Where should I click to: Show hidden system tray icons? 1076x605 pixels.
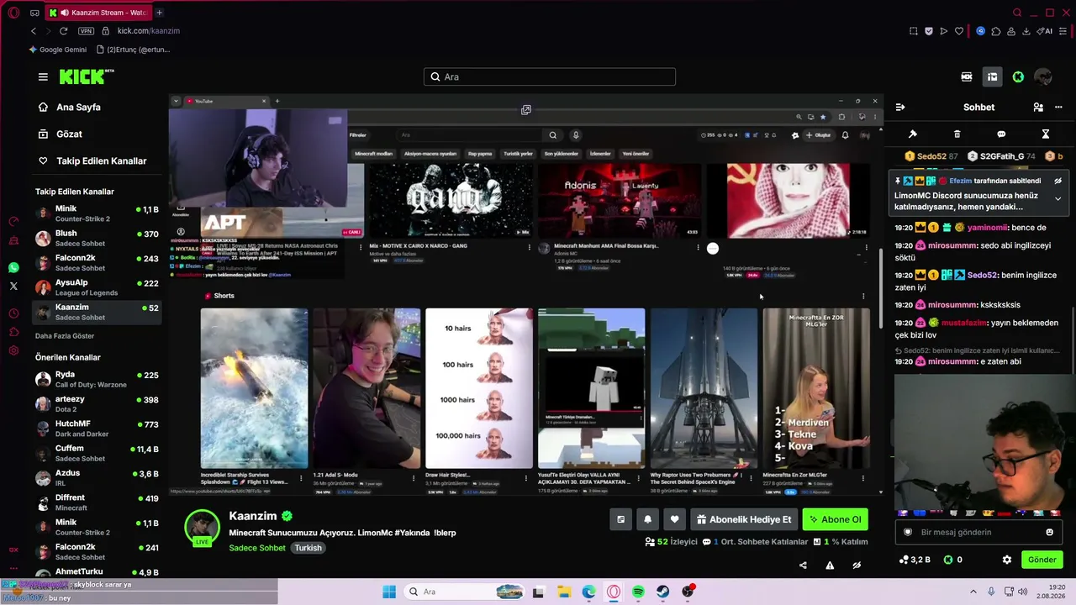click(x=973, y=592)
